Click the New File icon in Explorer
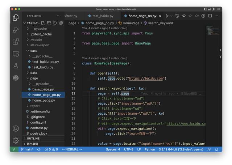The width and height of the screenshot is (232, 165). (x=43, y=23)
